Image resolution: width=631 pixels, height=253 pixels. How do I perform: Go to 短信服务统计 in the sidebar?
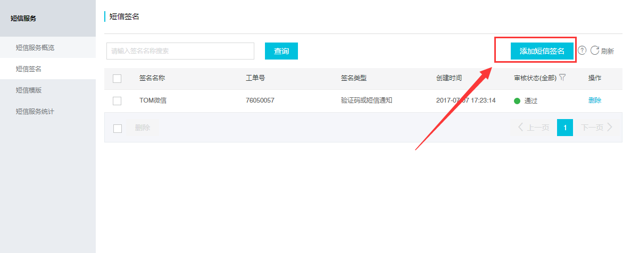(x=35, y=111)
